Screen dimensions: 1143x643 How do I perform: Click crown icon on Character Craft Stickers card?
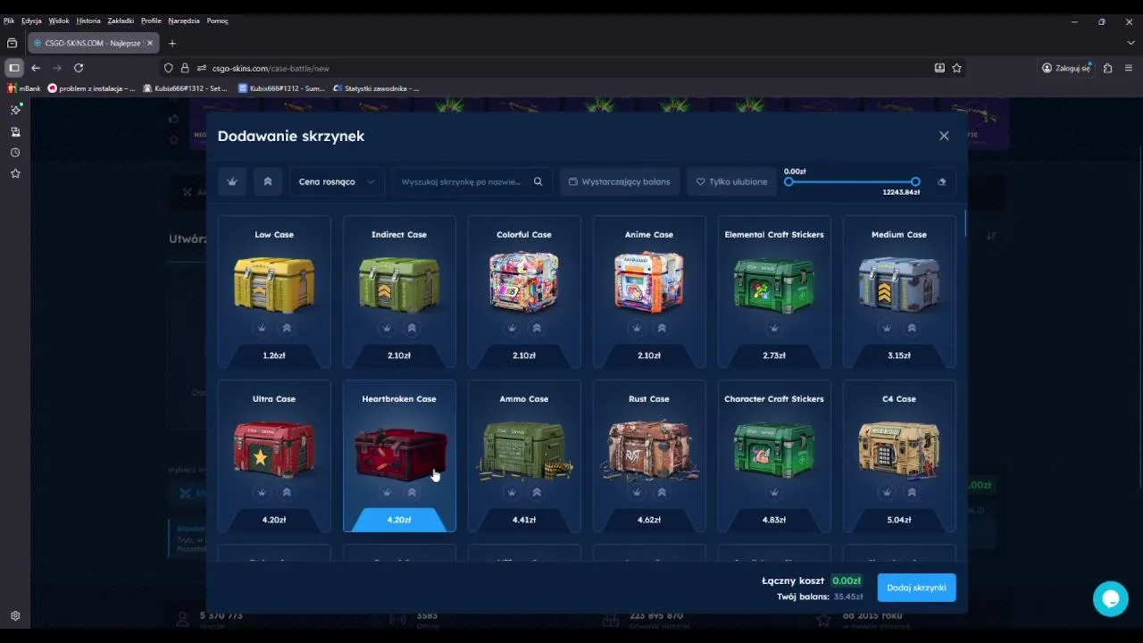[774, 492]
